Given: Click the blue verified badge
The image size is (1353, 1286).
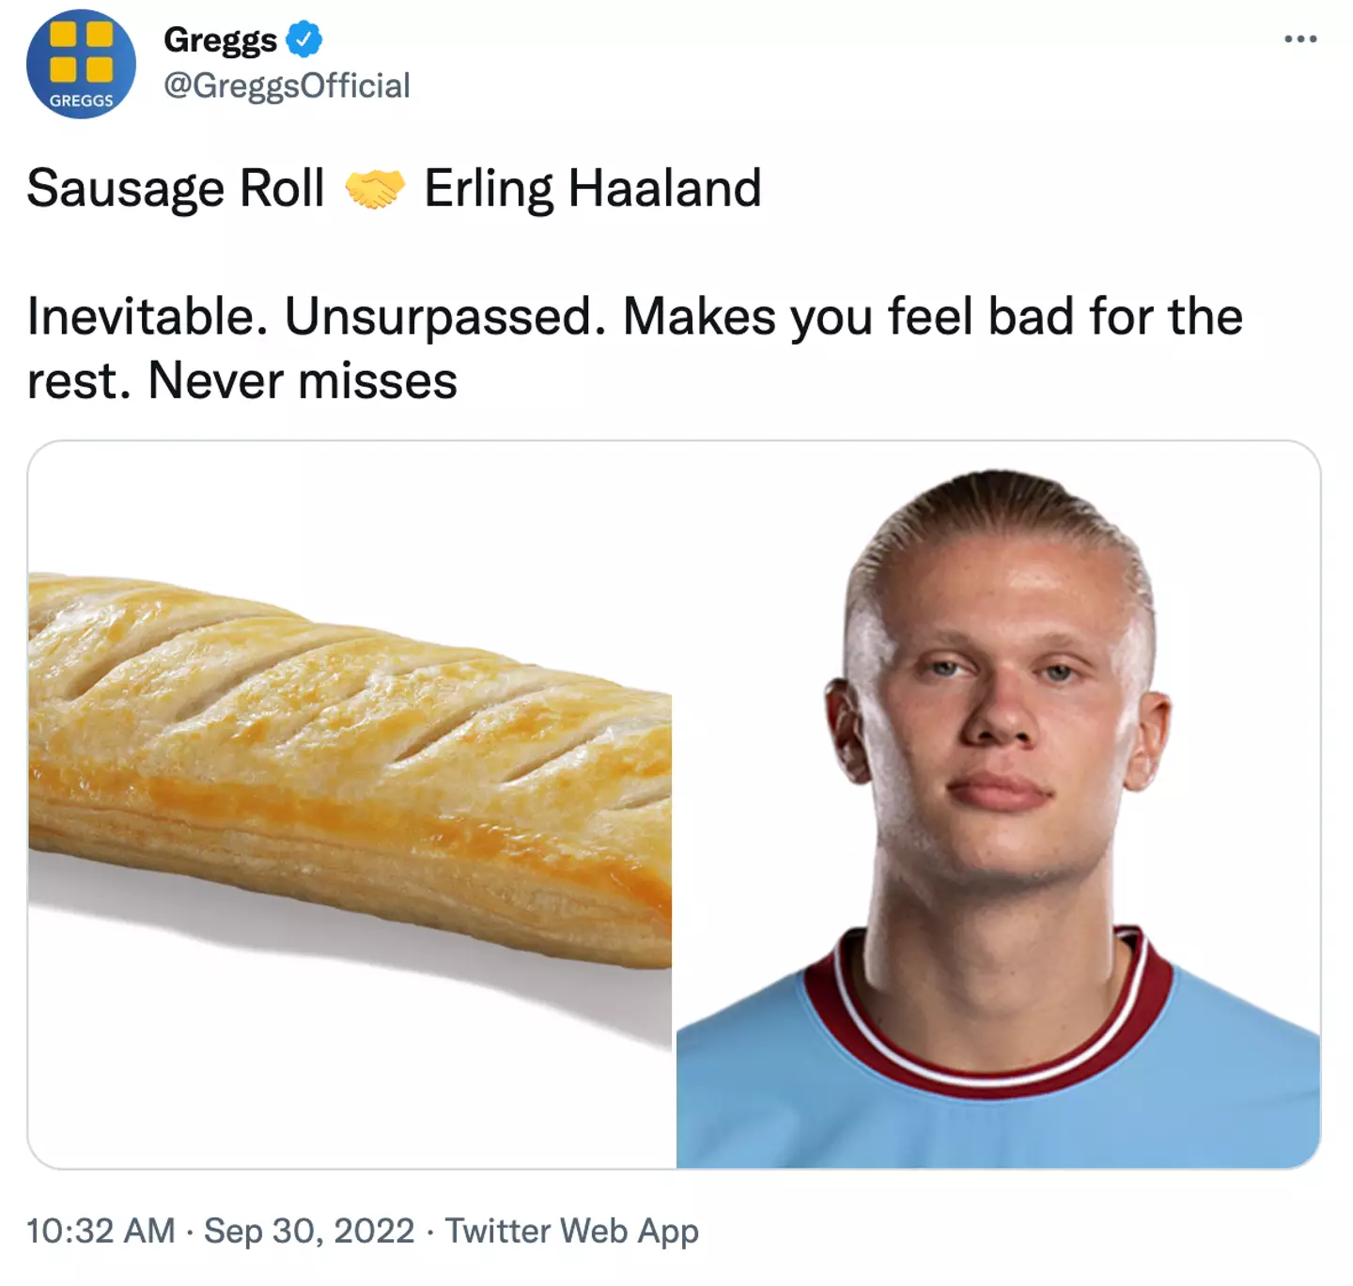Looking at the screenshot, I should (303, 39).
